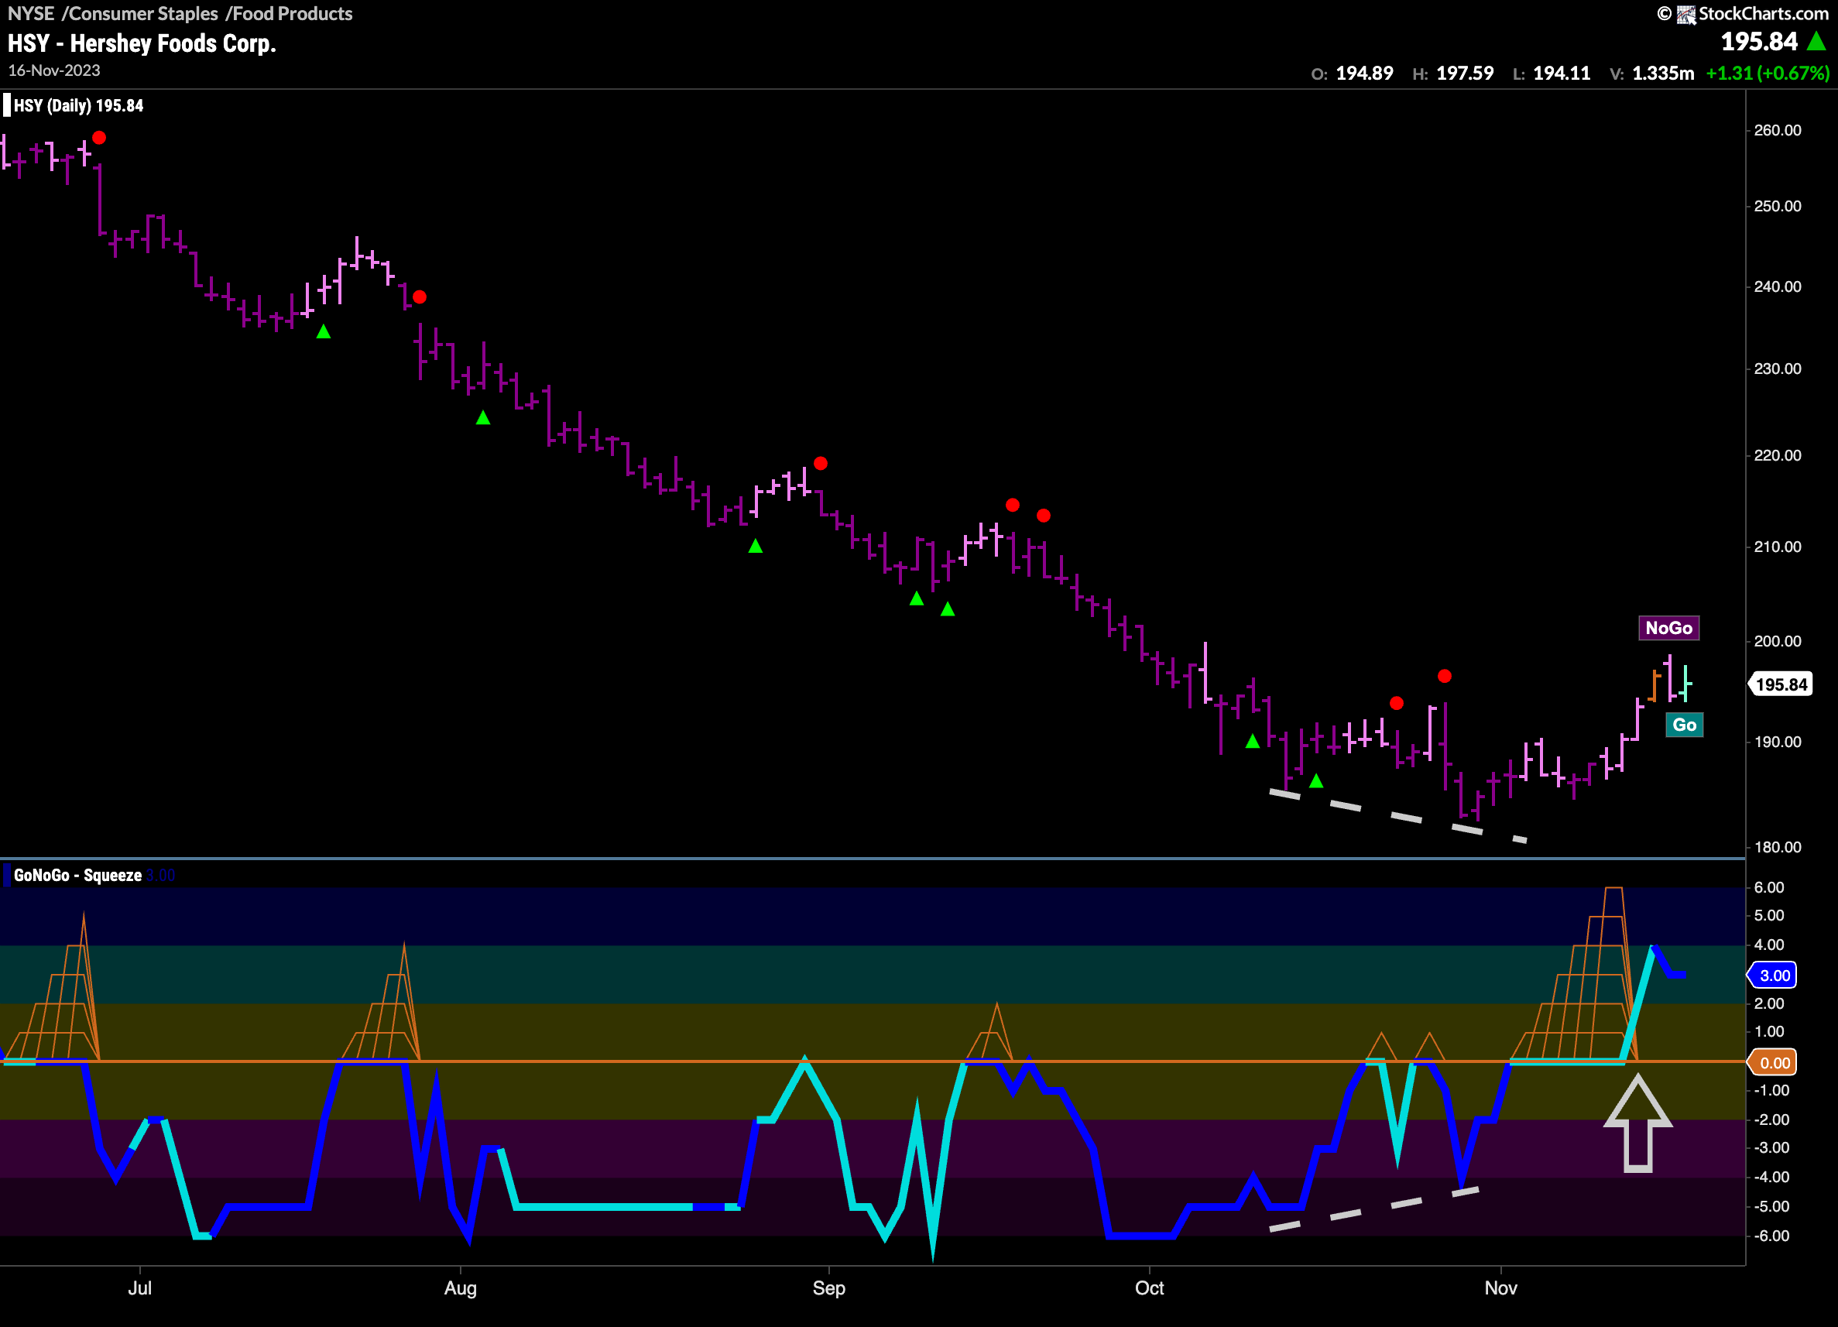Screen dimensions: 1838x1327
Task: Click the HSY - Hershey Foods Corp. title
Action: (x=142, y=43)
